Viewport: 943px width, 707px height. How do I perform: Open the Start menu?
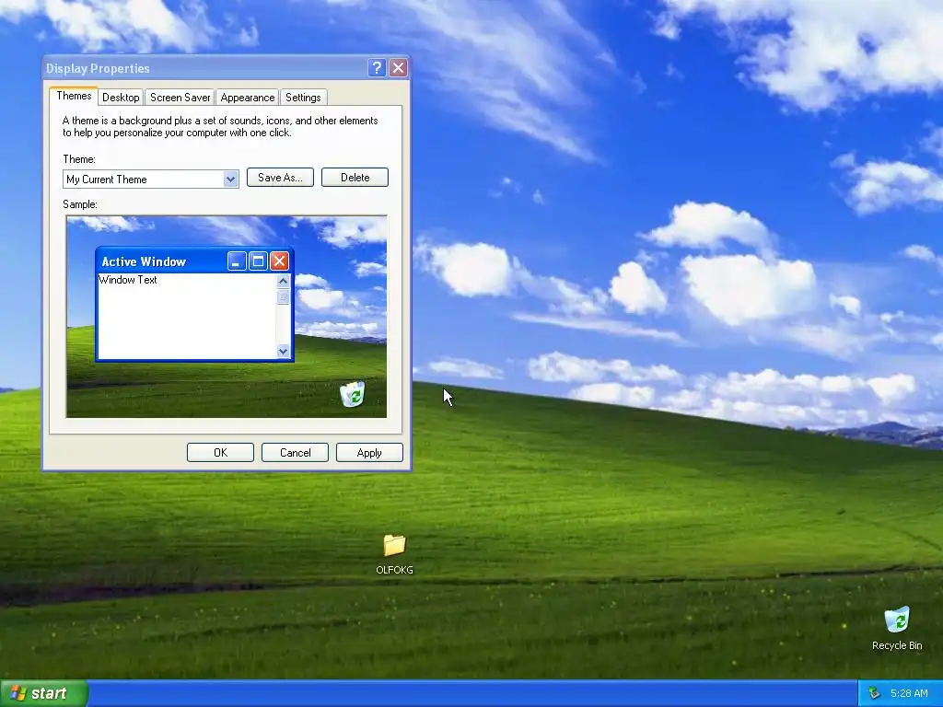coord(44,693)
